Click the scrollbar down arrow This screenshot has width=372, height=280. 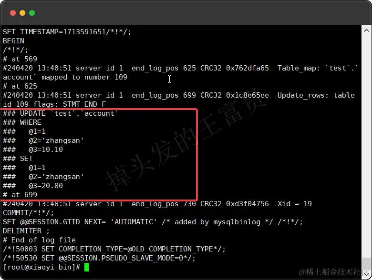366,273
